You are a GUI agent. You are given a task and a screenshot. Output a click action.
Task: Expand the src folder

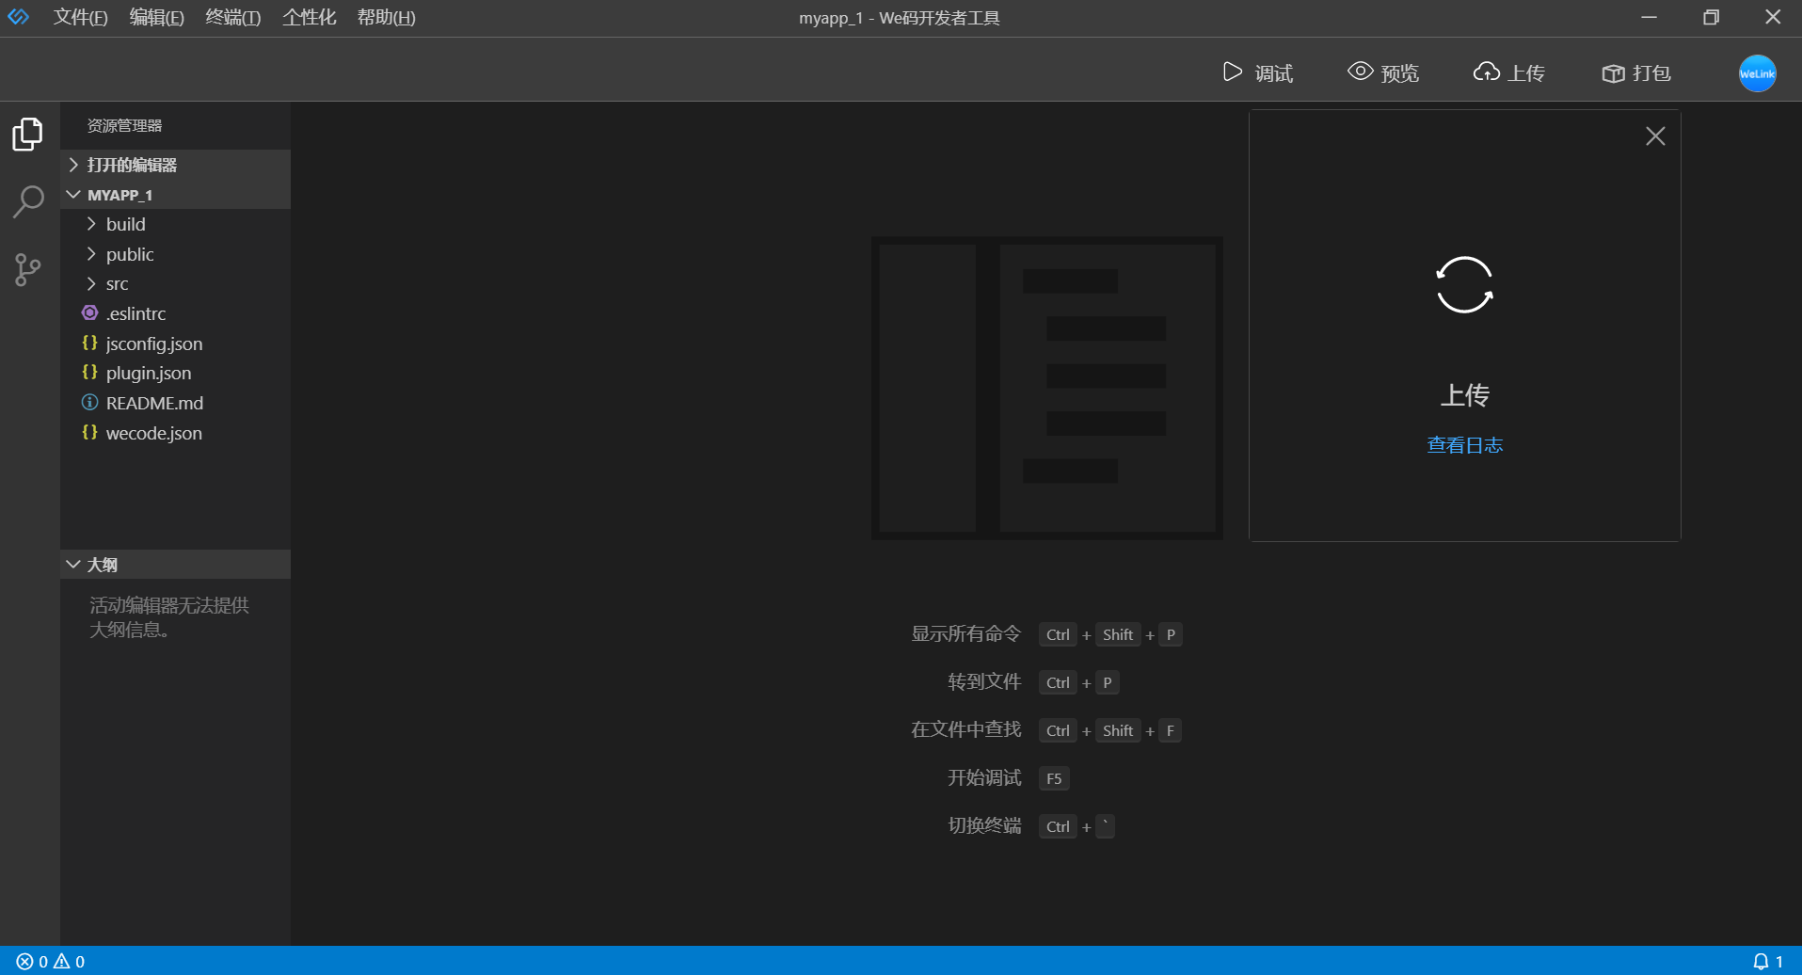pos(116,283)
